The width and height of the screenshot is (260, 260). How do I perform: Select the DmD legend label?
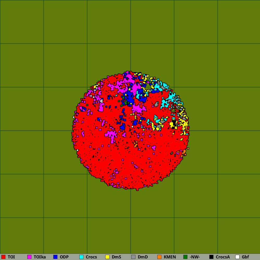143,257
